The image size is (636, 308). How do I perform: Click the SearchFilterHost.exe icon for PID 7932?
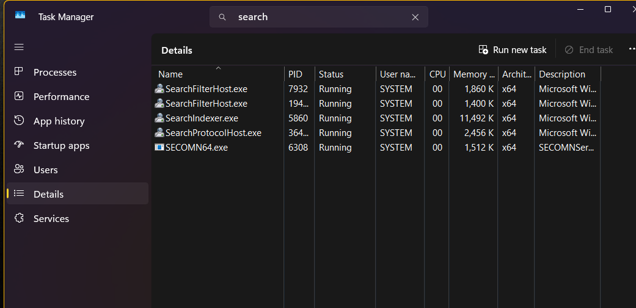pos(159,88)
